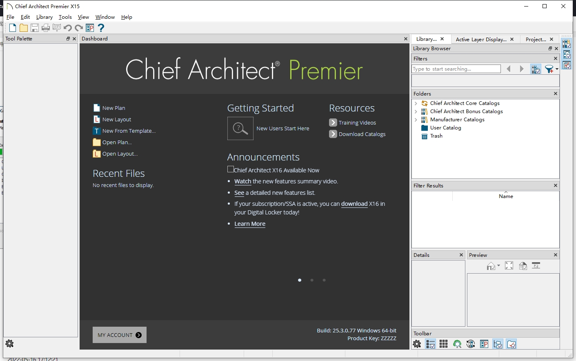Expand Manufacturer Catalogs folder

pyautogui.click(x=416, y=120)
